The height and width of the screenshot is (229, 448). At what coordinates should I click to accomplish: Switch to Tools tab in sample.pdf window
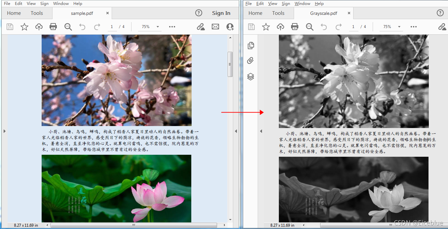point(37,13)
